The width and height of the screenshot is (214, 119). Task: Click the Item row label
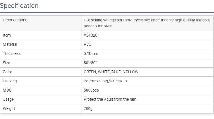7,35
